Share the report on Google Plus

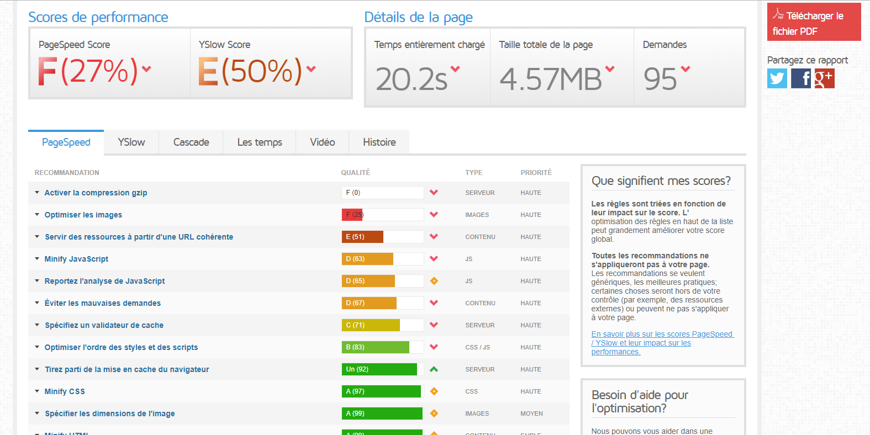pyautogui.click(x=824, y=78)
